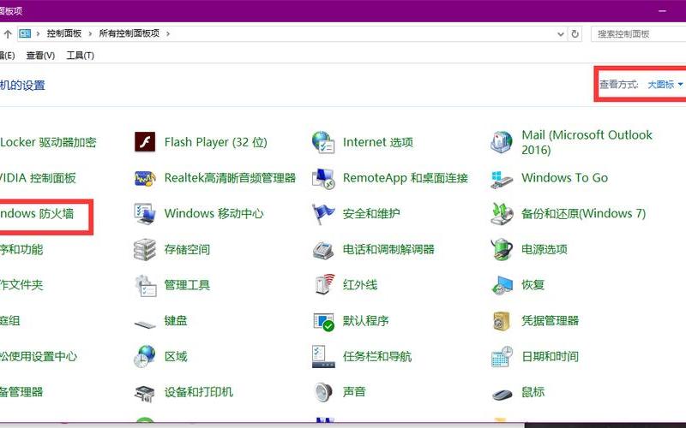Screen dimensions: 686x428
Task: Open the 程序和功能 link
Action: 21,249
